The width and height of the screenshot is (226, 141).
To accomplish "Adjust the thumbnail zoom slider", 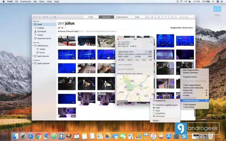I will pyautogui.click(x=49, y=17).
